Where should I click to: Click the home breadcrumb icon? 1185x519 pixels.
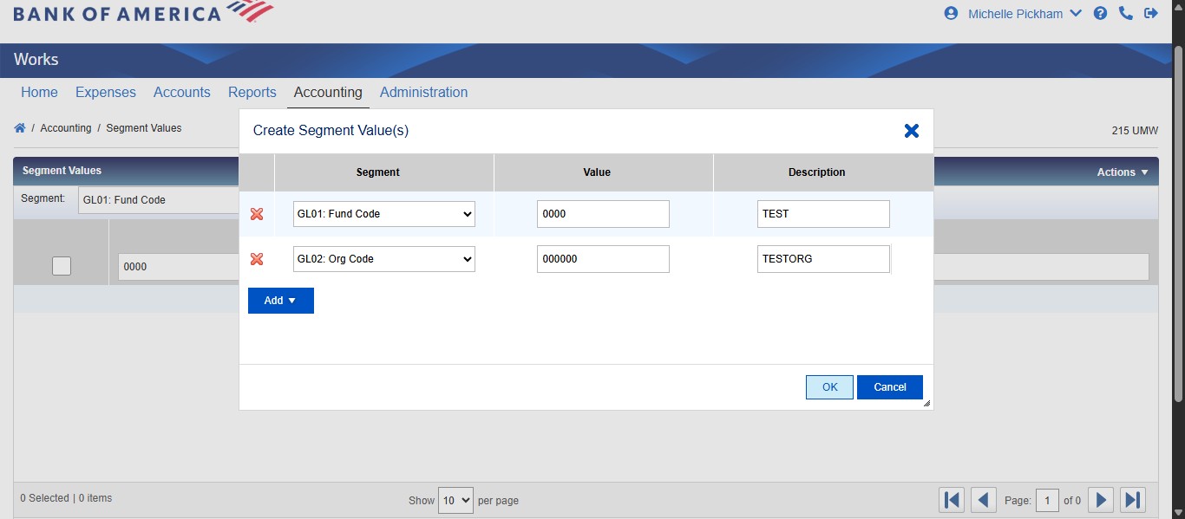tap(19, 127)
